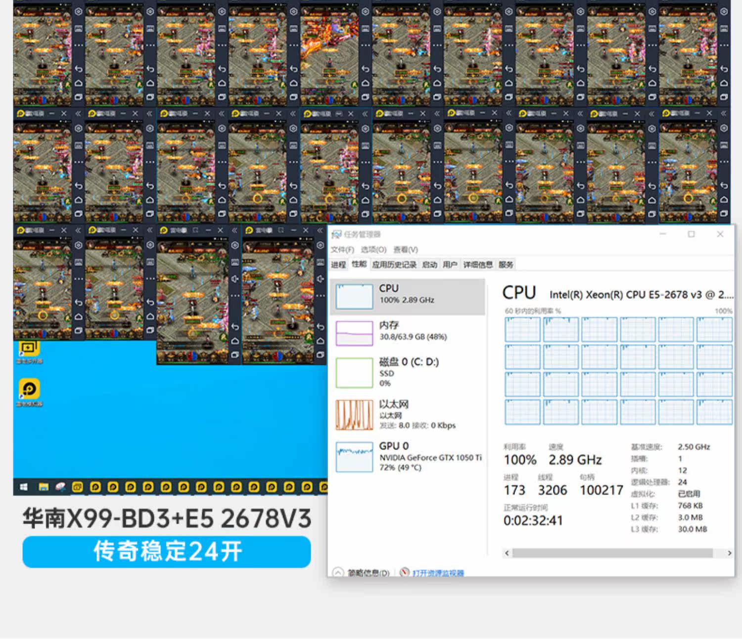Viewport: 742px width, 639px height.
Task: Maximize the 任务管理器 window
Action: click(691, 234)
